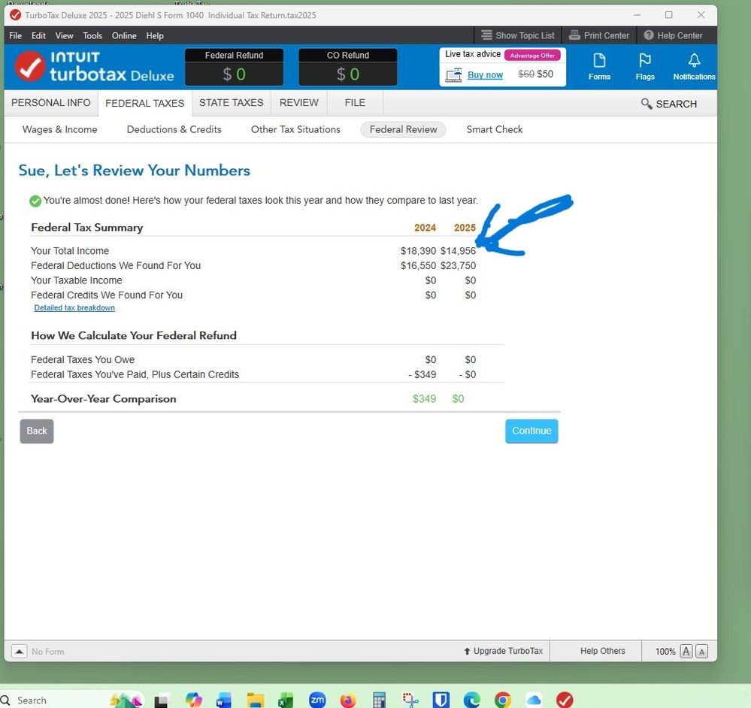Open Other Tax Situations section

coord(295,129)
